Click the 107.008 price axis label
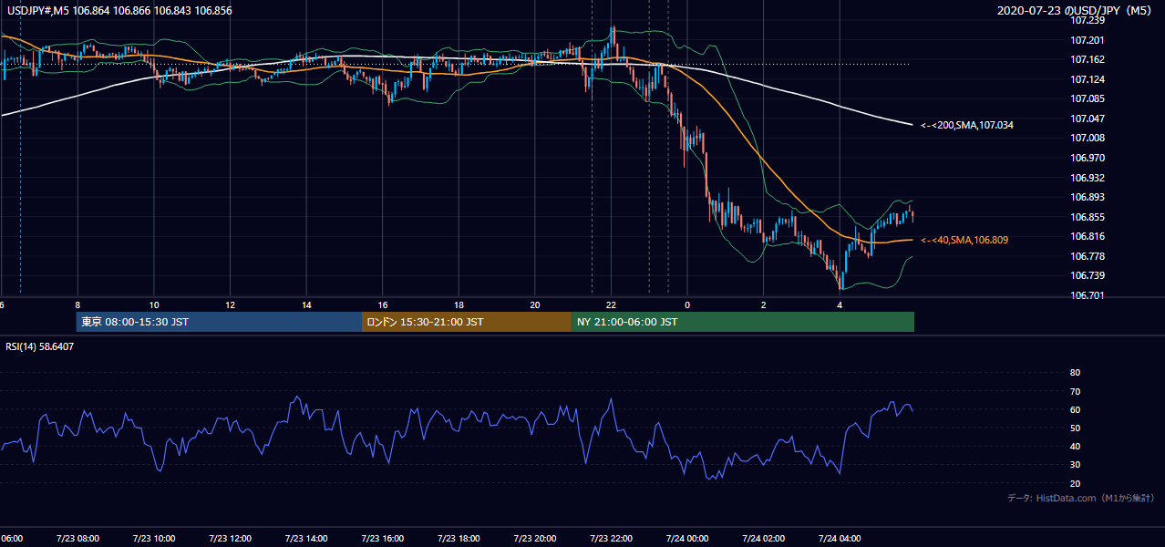 1088,138
